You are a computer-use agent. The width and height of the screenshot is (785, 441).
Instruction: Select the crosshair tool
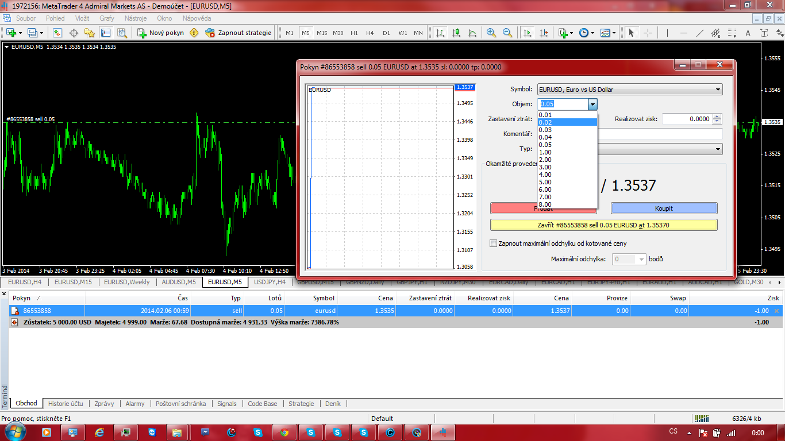648,33
